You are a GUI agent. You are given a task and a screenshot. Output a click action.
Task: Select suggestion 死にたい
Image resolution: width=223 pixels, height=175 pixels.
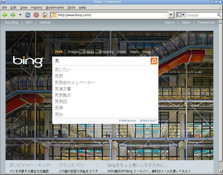point(105,70)
